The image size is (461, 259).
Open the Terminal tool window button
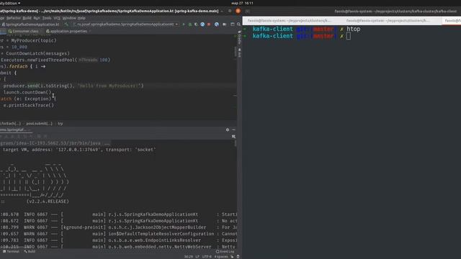click(x=12, y=252)
